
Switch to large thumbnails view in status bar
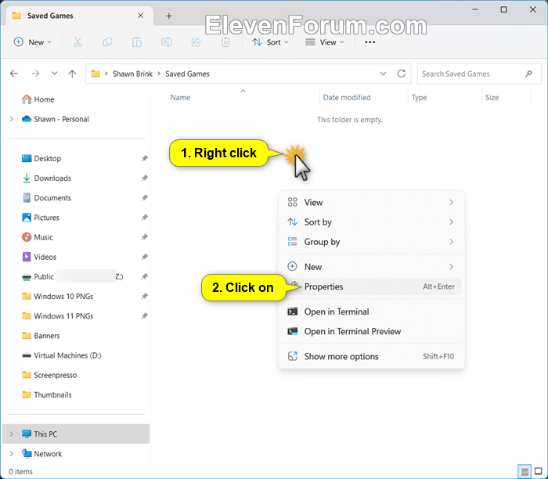click(539, 472)
